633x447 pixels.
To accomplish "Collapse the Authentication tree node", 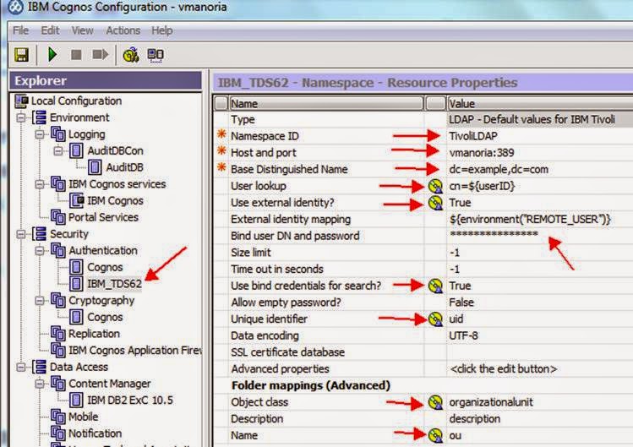I will pos(40,251).
